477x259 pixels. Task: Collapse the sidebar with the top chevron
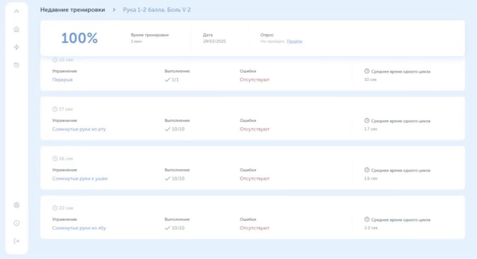coord(17,11)
